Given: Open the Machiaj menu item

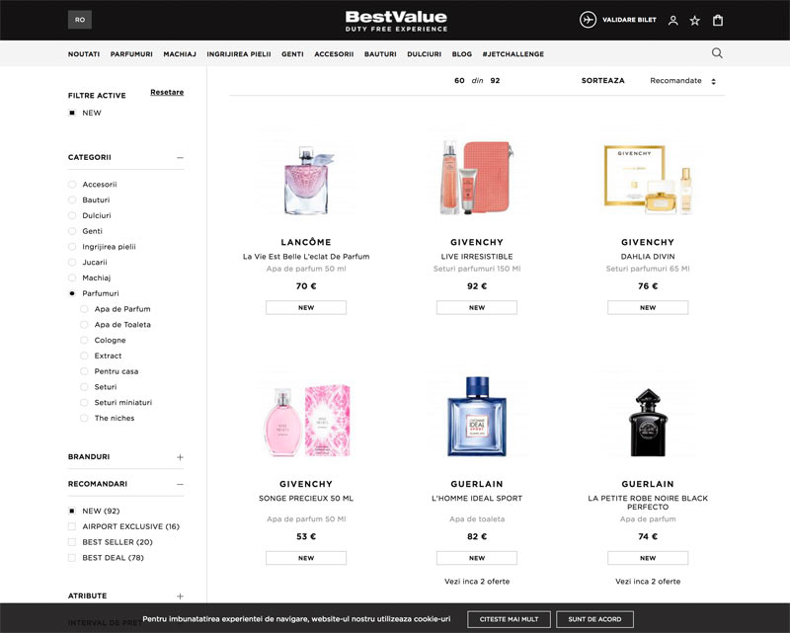Looking at the screenshot, I should pyautogui.click(x=179, y=54).
